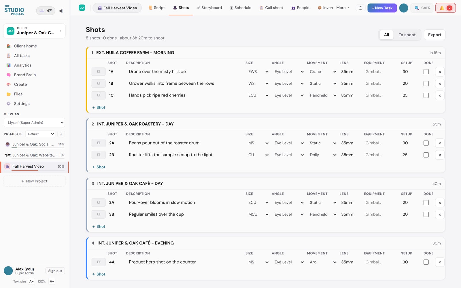461x288 pixels.
Task: Tick the done checkbox for shot 3B
Action: click(x=426, y=214)
